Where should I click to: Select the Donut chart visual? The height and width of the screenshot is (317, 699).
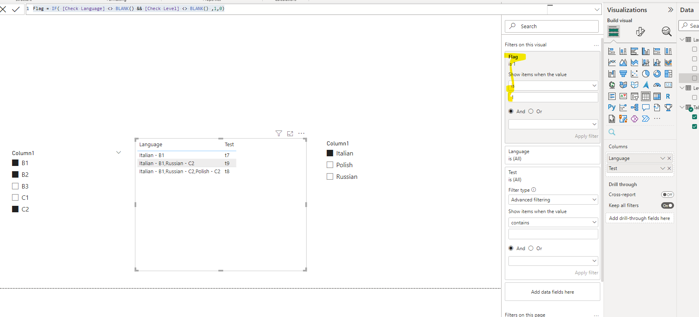point(657,74)
